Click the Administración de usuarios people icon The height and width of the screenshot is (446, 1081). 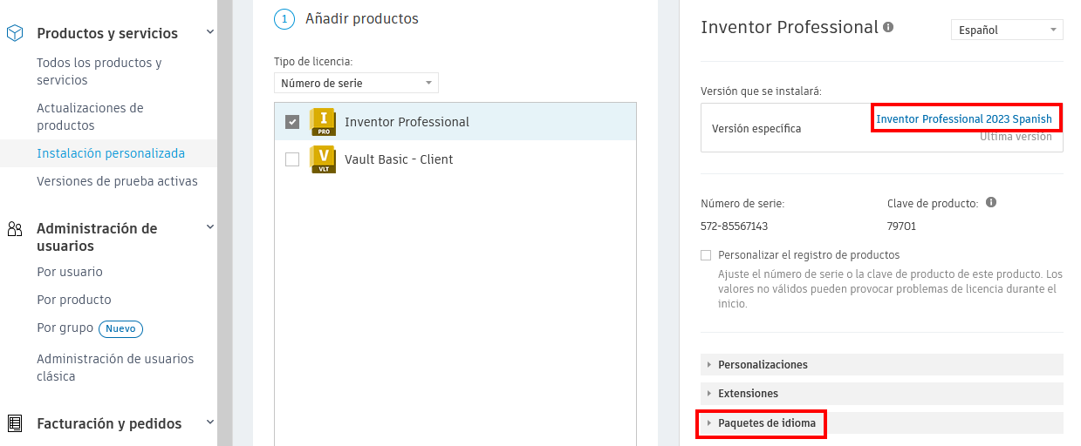point(15,229)
